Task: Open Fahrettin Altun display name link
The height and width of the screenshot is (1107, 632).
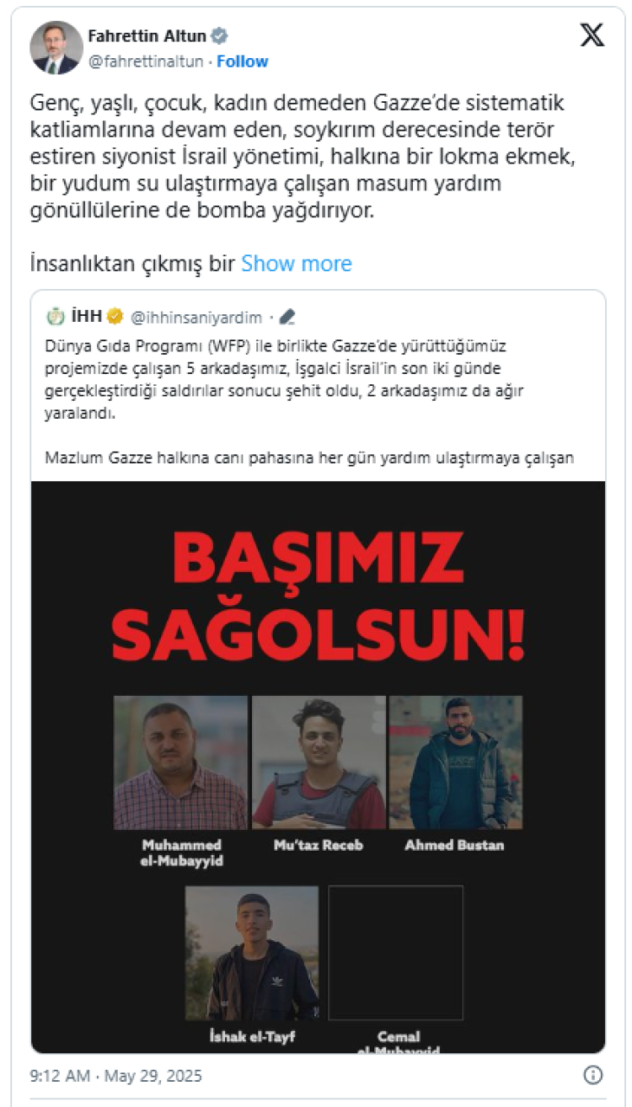Action: [x=148, y=36]
